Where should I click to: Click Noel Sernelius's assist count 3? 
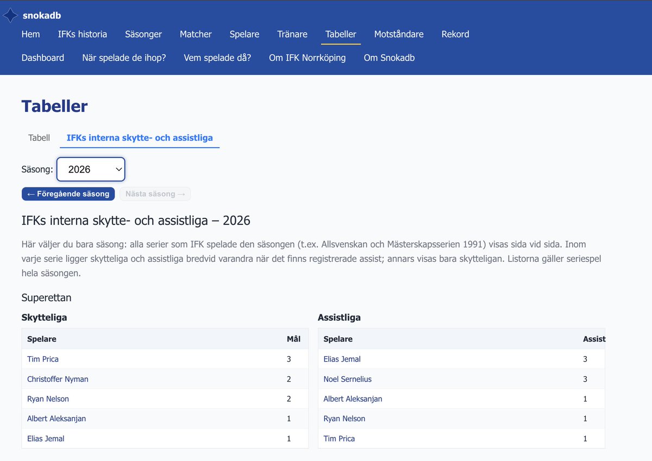tap(585, 379)
